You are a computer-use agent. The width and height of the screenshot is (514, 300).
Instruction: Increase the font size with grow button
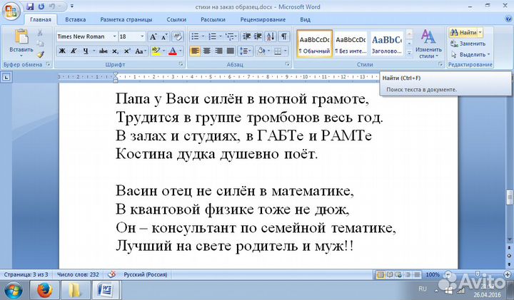[153, 36]
